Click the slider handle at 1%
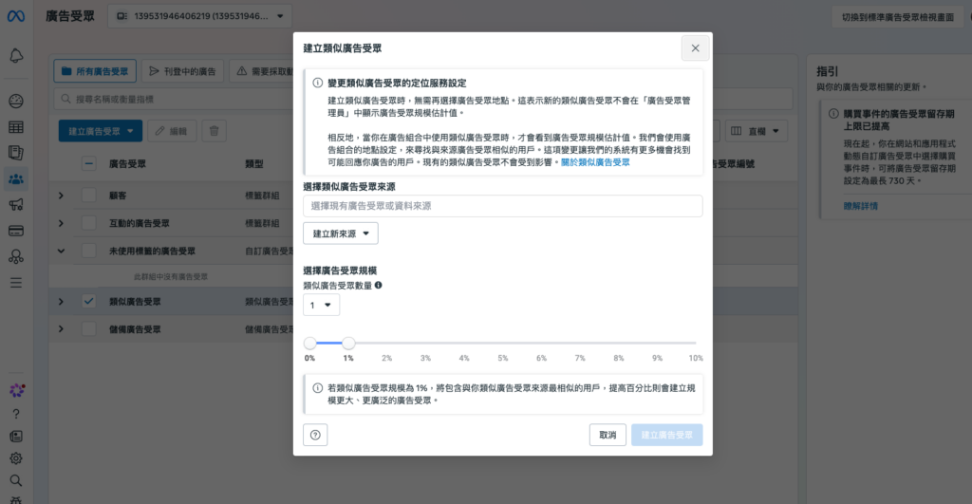Viewport: 972px width, 504px height. (348, 343)
